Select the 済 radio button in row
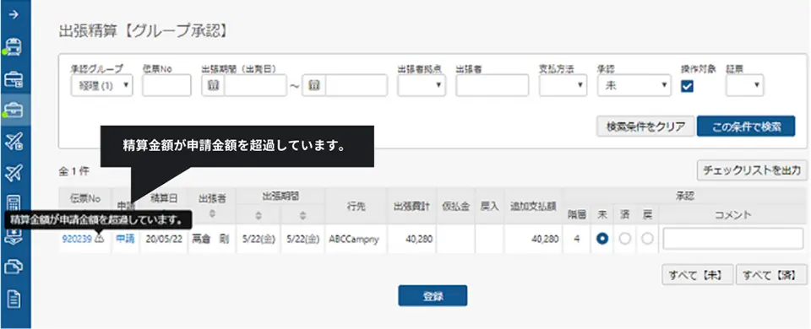The height and width of the screenshot is (329, 811). tap(625, 239)
